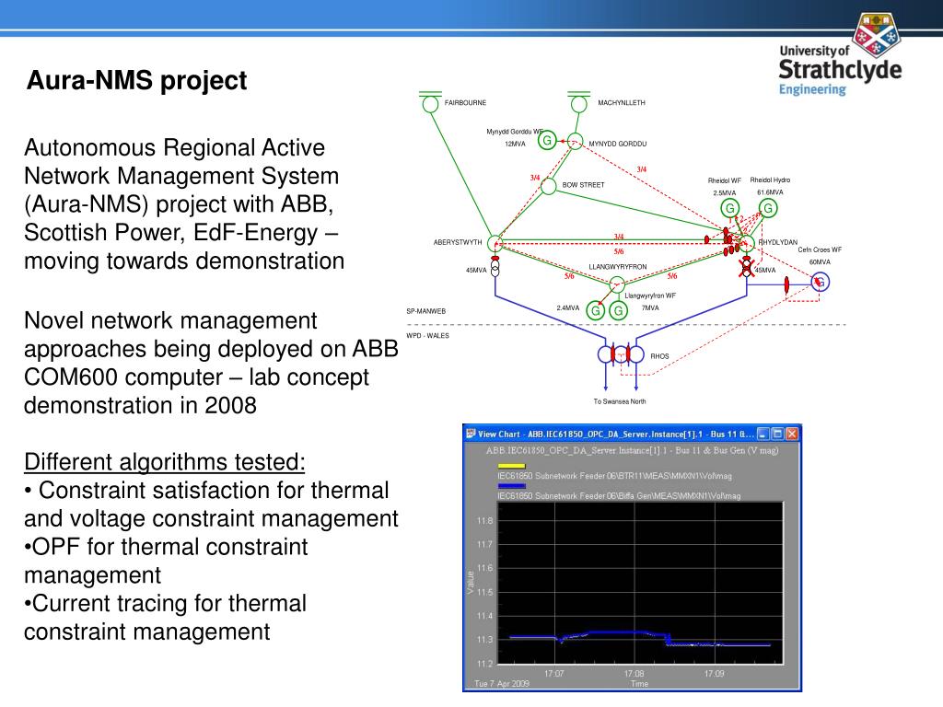The width and height of the screenshot is (943, 707).
Task: Click the Machynlleth substation bus node
Action: (x=577, y=103)
